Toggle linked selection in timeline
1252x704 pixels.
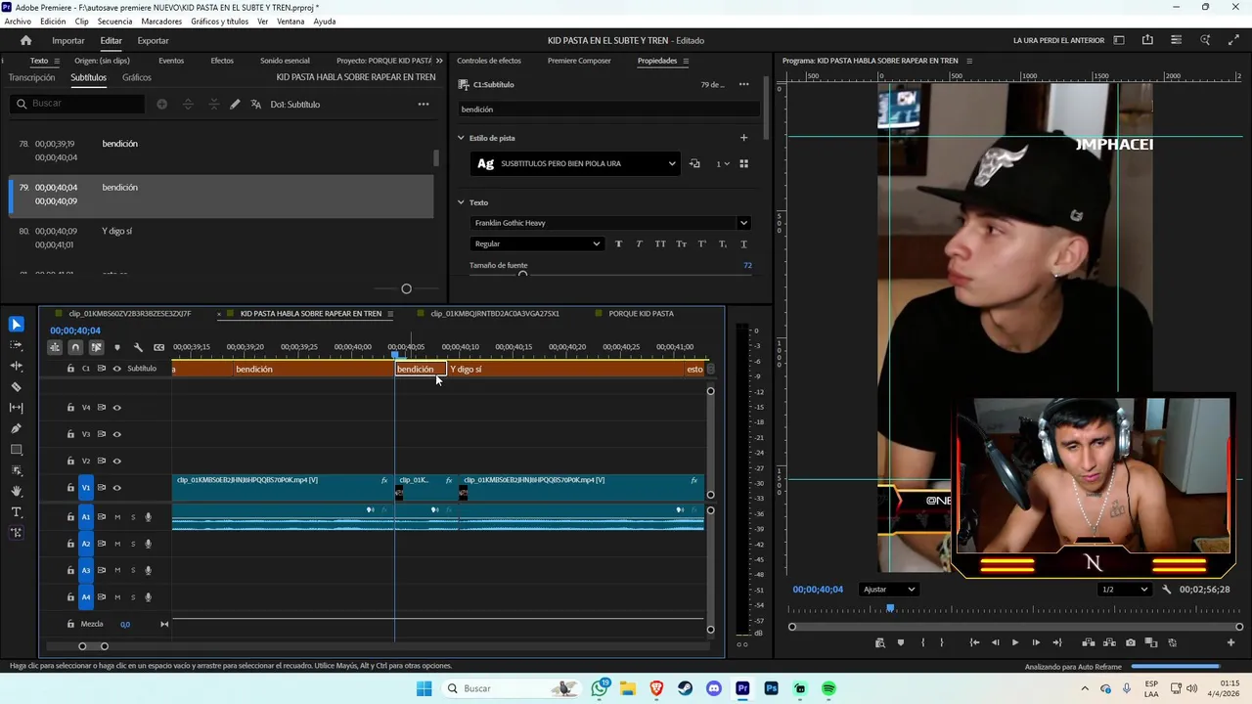96,347
